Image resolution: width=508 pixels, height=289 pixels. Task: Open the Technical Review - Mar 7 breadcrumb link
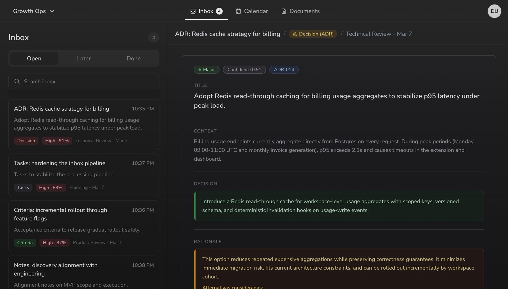379,34
